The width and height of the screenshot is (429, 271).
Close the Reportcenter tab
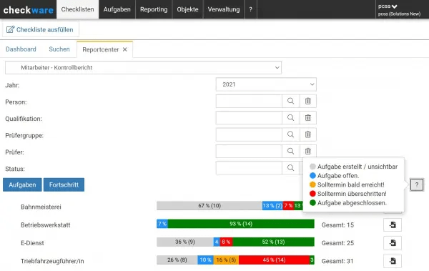[124, 49]
